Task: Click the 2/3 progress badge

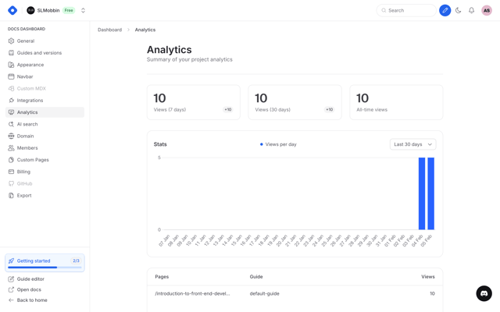Action: pos(76,261)
